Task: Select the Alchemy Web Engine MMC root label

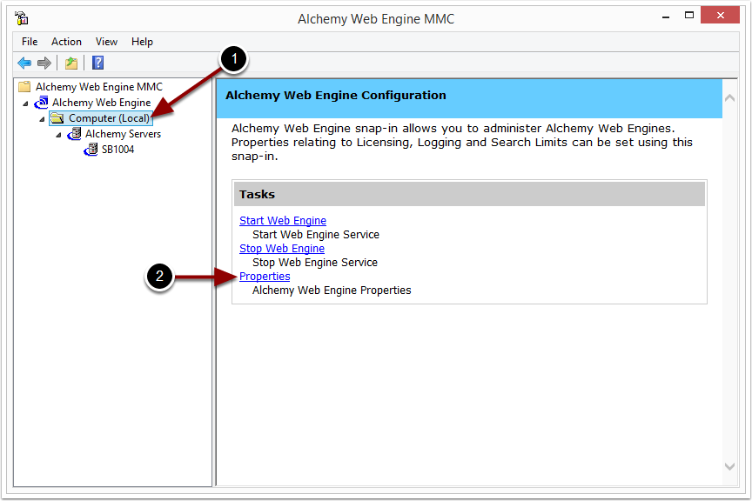Action: click(x=99, y=87)
